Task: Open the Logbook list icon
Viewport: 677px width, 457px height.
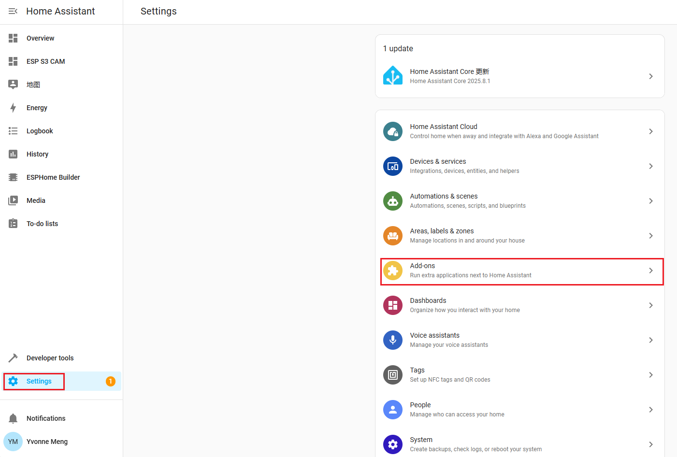Action: (x=13, y=131)
